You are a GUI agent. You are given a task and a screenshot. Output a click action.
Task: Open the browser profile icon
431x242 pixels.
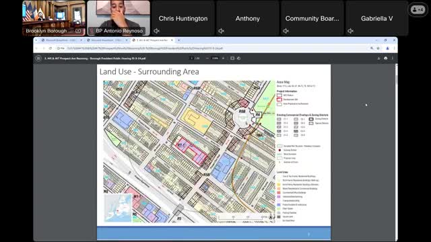coord(388,48)
